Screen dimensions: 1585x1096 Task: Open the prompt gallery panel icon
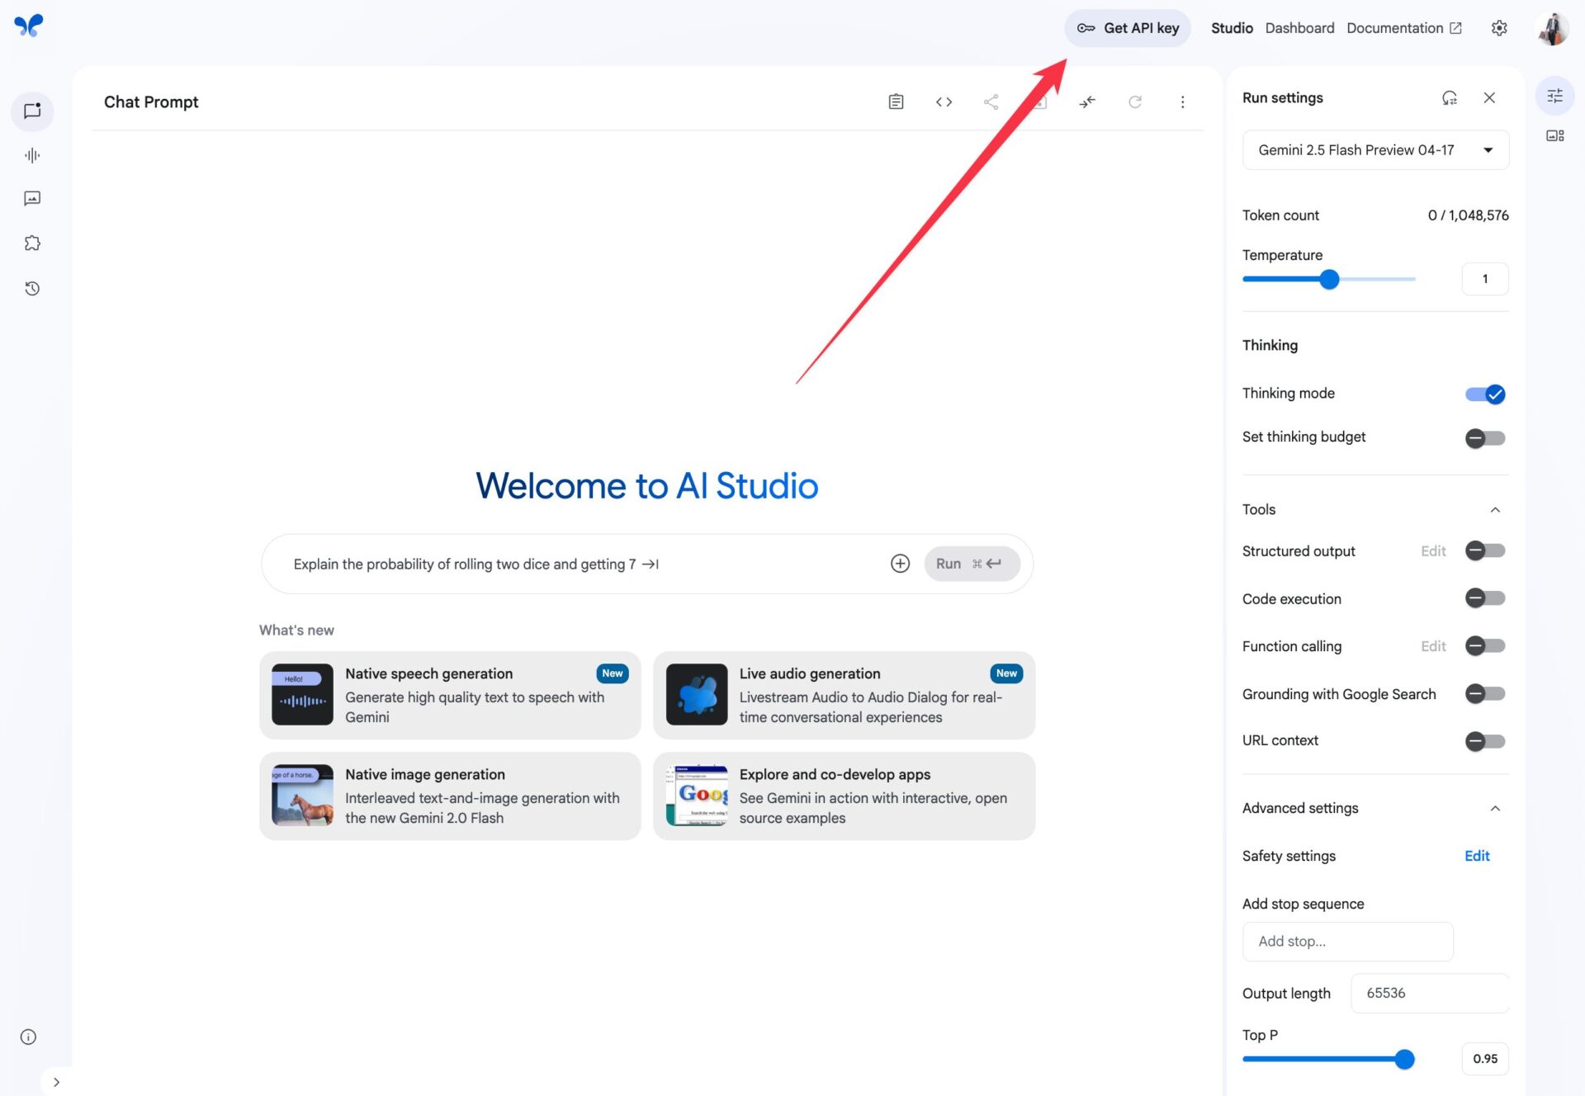pyautogui.click(x=1555, y=135)
